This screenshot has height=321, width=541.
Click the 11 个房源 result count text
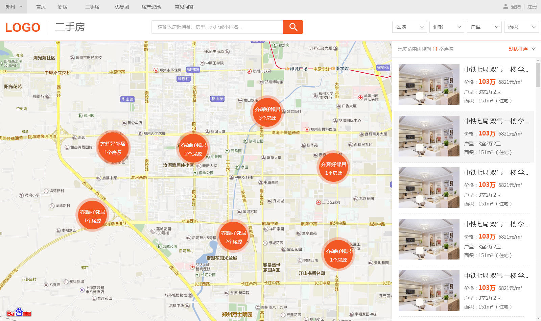(x=443, y=49)
